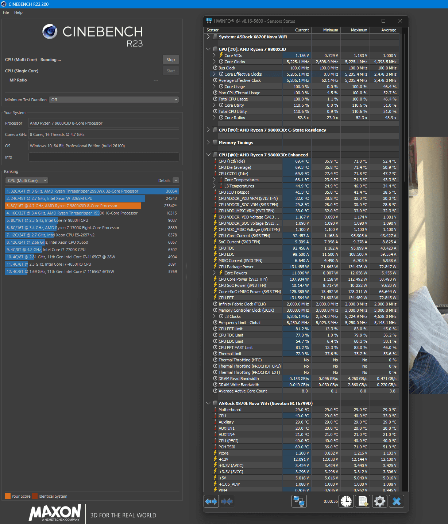Open the Minimum Test Duration dropdown
The height and width of the screenshot is (524, 448).
coord(114,100)
